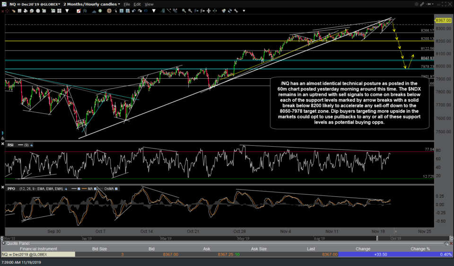Click the printer icon to print chart
This screenshot has height=266, width=454.
[x=26, y=11]
